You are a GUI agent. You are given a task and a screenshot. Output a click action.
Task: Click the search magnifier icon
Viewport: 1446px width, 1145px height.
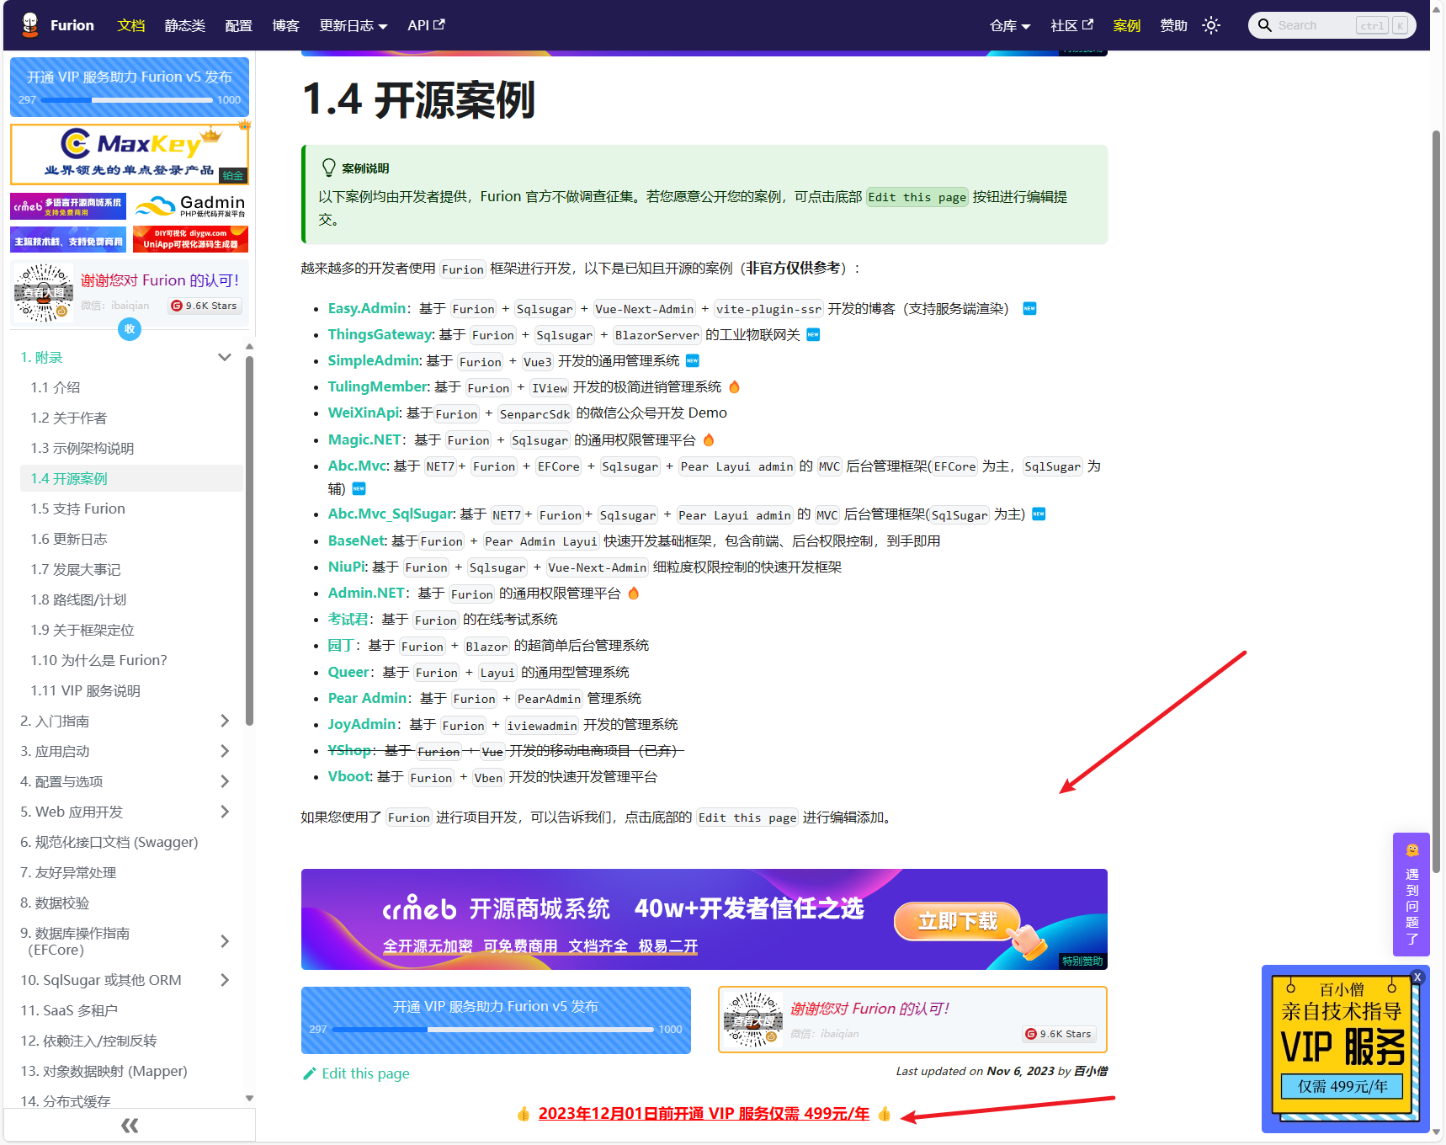coord(1264,25)
